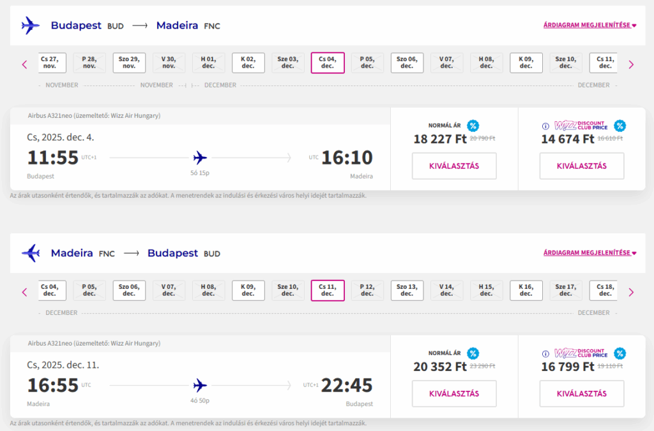Expand return flight Árdiagram megjelenítése
Screen dimensions: 654x431
pos(589,253)
